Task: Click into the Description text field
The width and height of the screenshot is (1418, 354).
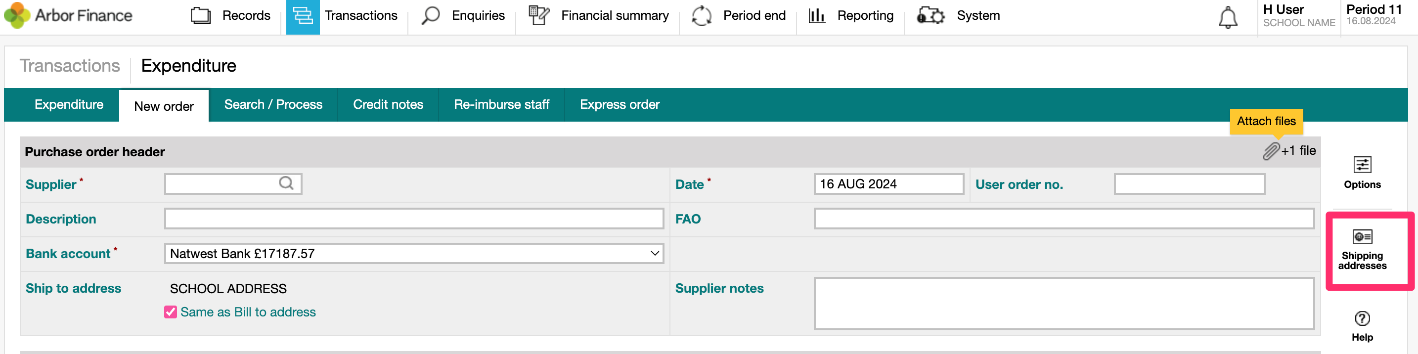Action: click(x=413, y=219)
